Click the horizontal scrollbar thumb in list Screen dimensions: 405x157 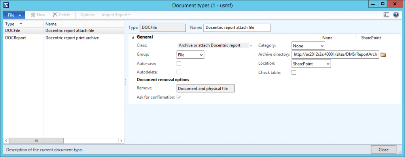(x=36, y=141)
